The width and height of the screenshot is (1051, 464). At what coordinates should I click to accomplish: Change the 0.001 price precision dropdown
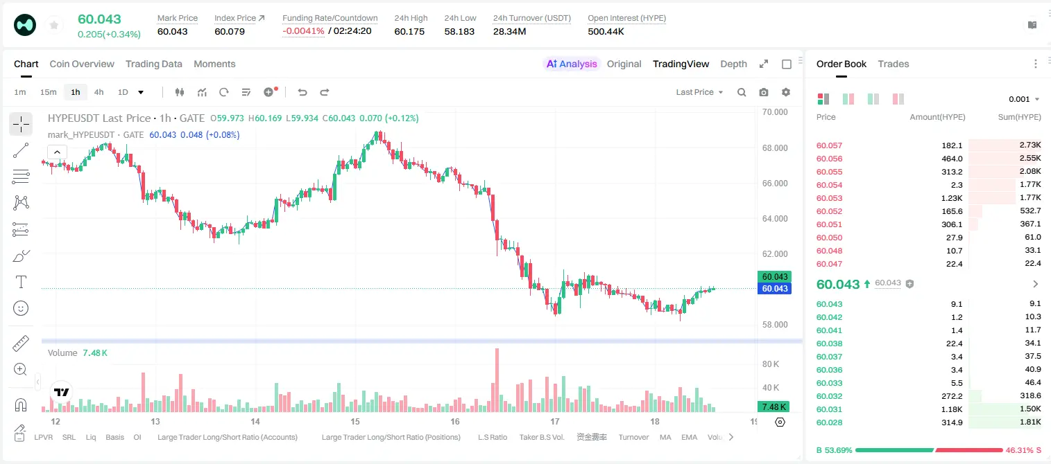(x=1024, y=99)
